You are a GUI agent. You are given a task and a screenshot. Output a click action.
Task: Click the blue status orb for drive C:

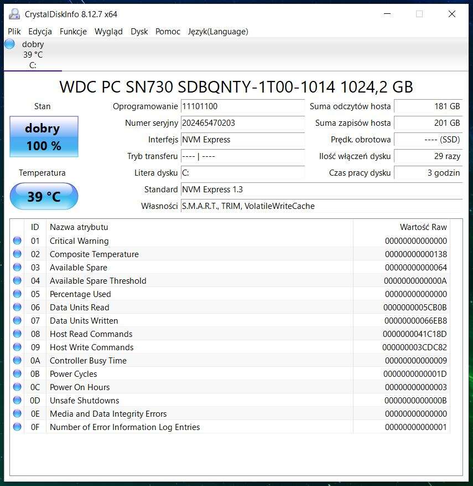tap(10, 44)
